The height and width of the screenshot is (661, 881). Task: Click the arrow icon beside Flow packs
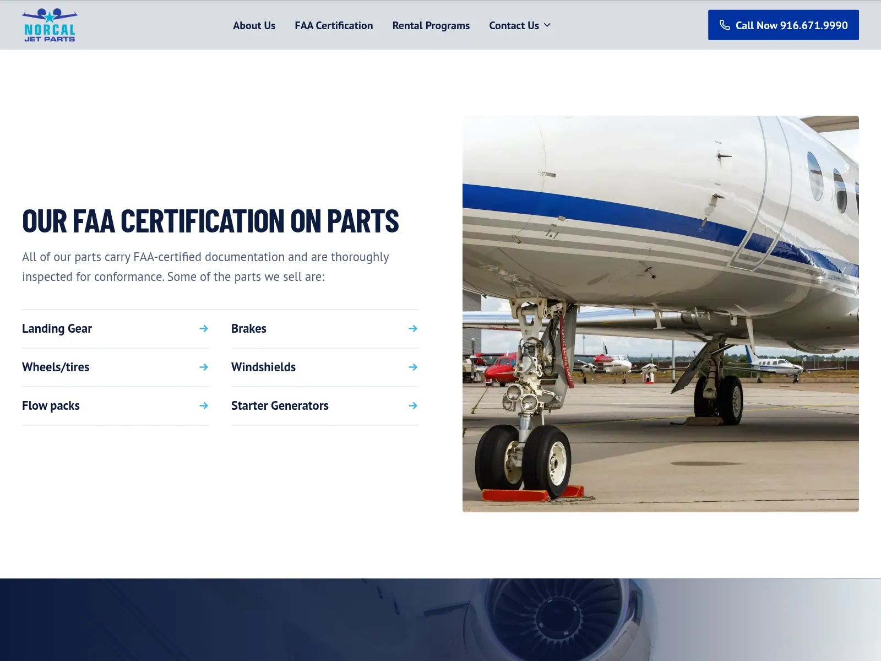click(x=204, y=406)
